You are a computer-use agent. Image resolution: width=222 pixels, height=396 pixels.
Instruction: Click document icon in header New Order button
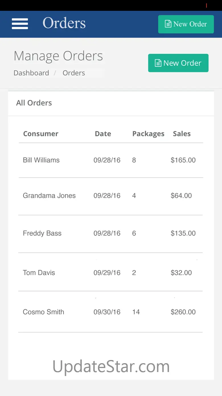coord(168,24)
